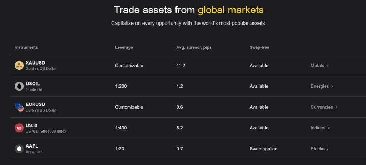Click the USOIL oil drop icon
Image resolution: width=366 pixels, height=165 pixels.
19,86
